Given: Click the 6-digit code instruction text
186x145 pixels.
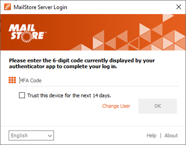Looking at the screenshot, I should pos(82,63).
